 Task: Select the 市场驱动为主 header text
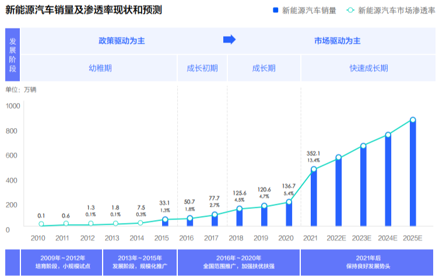(338, 41)
